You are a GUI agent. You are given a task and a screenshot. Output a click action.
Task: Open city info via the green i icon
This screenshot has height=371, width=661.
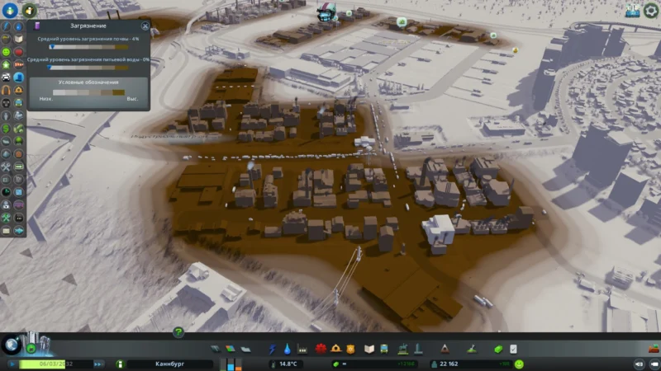(120, 364)
